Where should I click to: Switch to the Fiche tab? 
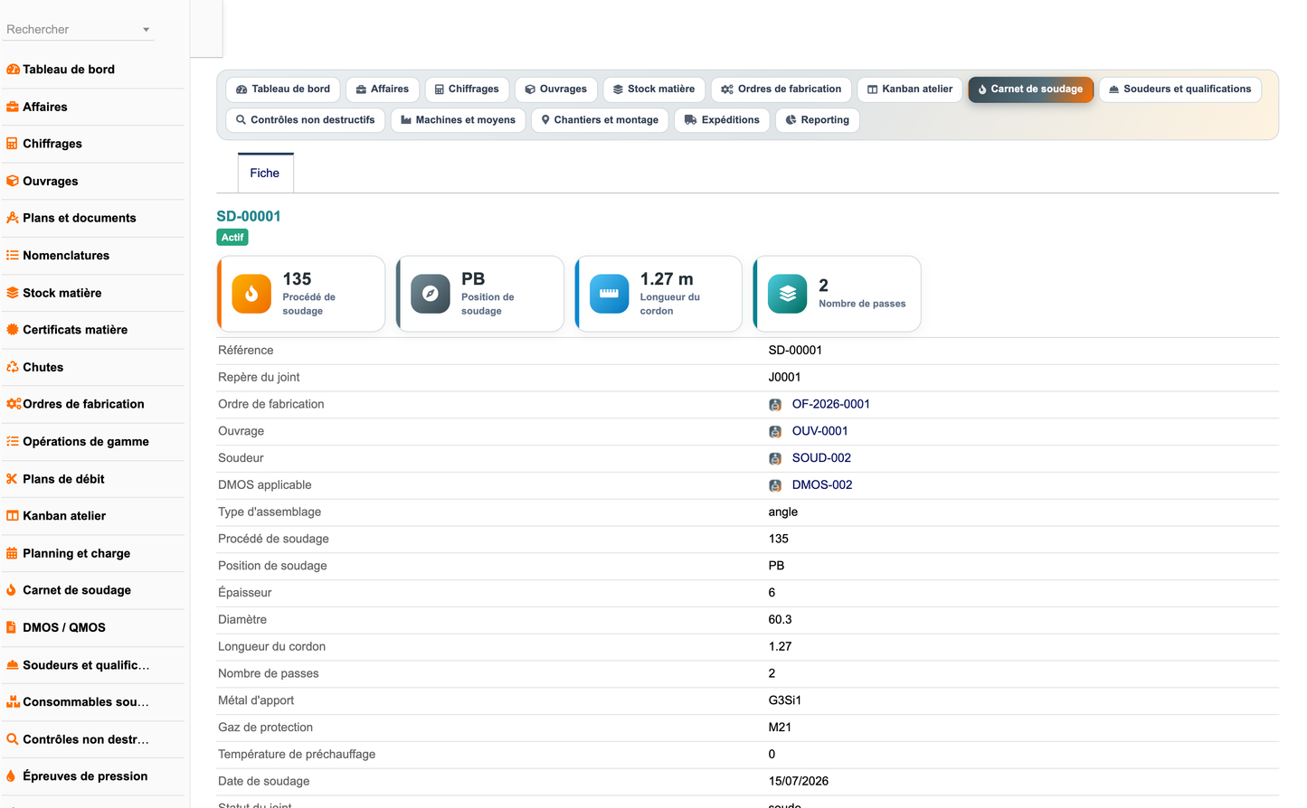pos(265,173)
